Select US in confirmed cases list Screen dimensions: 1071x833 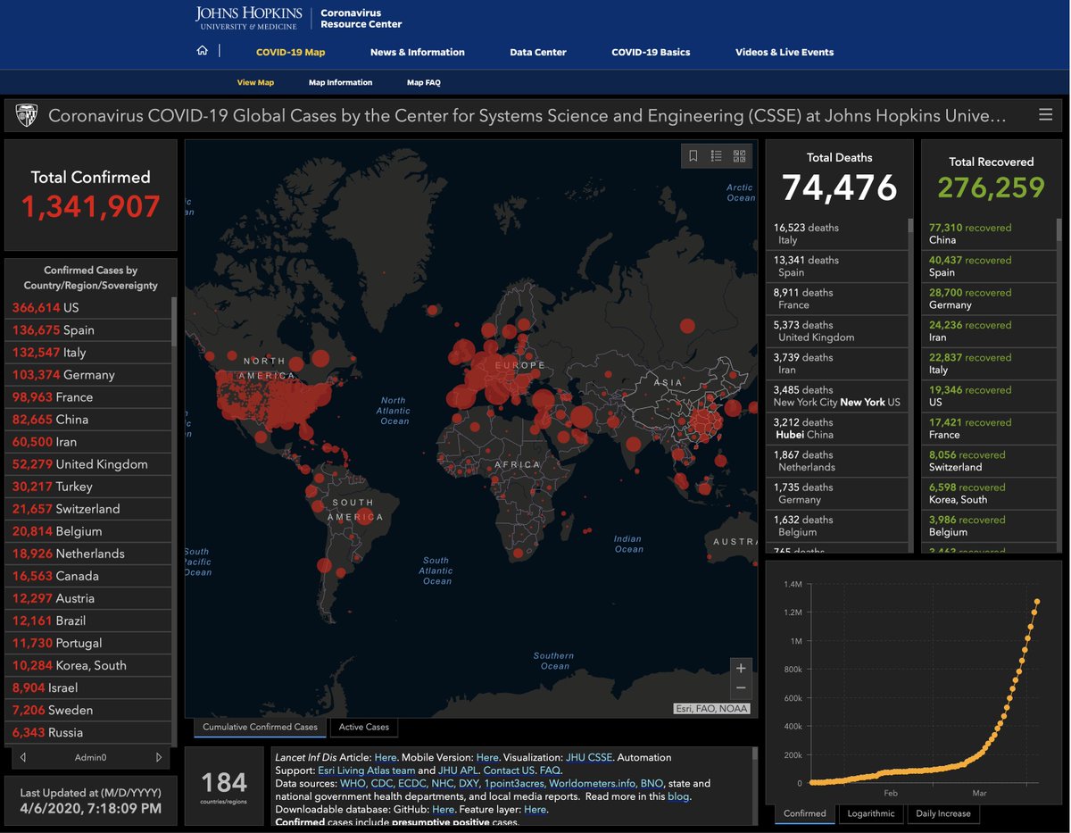coord(88,307)
